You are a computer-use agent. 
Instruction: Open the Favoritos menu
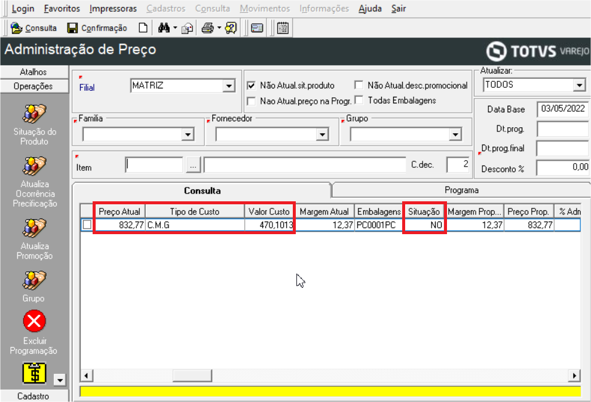pyautogui.click(x=62, y=9)
